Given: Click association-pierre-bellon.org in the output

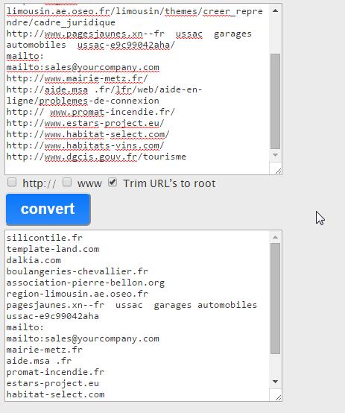Looking at the screenshot, I should point(86,283).
